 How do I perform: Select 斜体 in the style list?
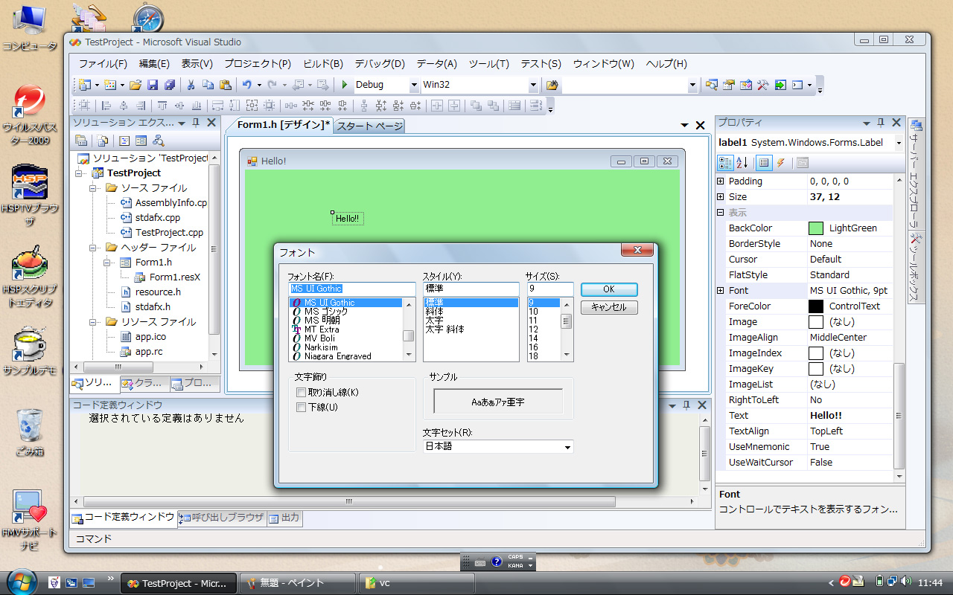click(x=434, y=312)
